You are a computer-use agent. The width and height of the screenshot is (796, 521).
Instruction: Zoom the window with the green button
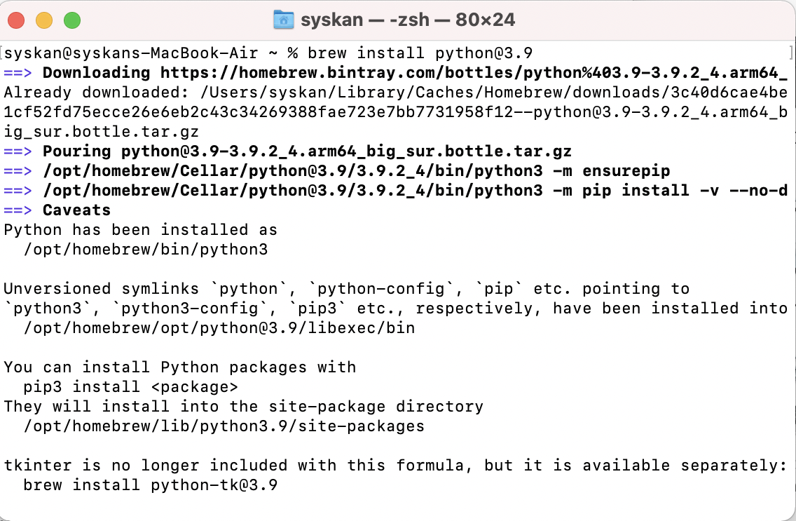coord(72,20)
